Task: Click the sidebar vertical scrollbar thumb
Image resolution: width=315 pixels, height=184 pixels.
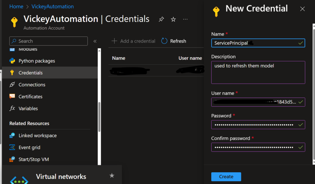Action: point(99,117)
